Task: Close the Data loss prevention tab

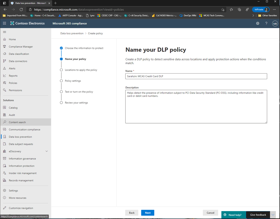Action: click(49, 3)
